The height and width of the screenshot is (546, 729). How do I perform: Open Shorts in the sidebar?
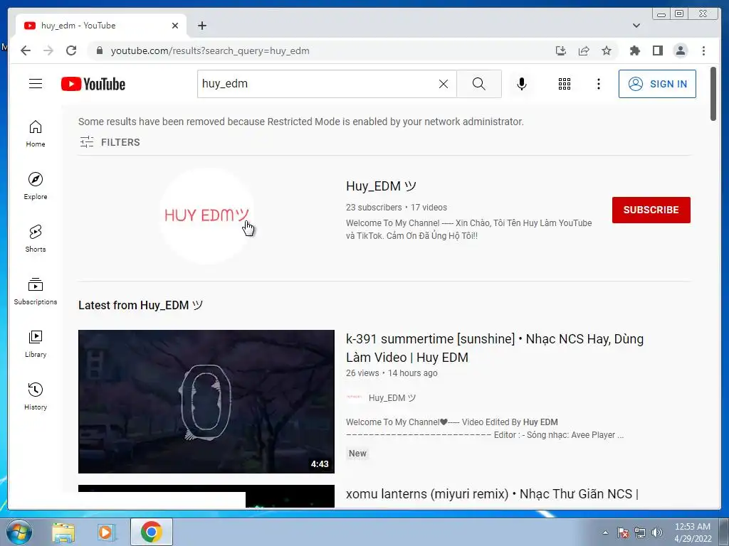36,239
